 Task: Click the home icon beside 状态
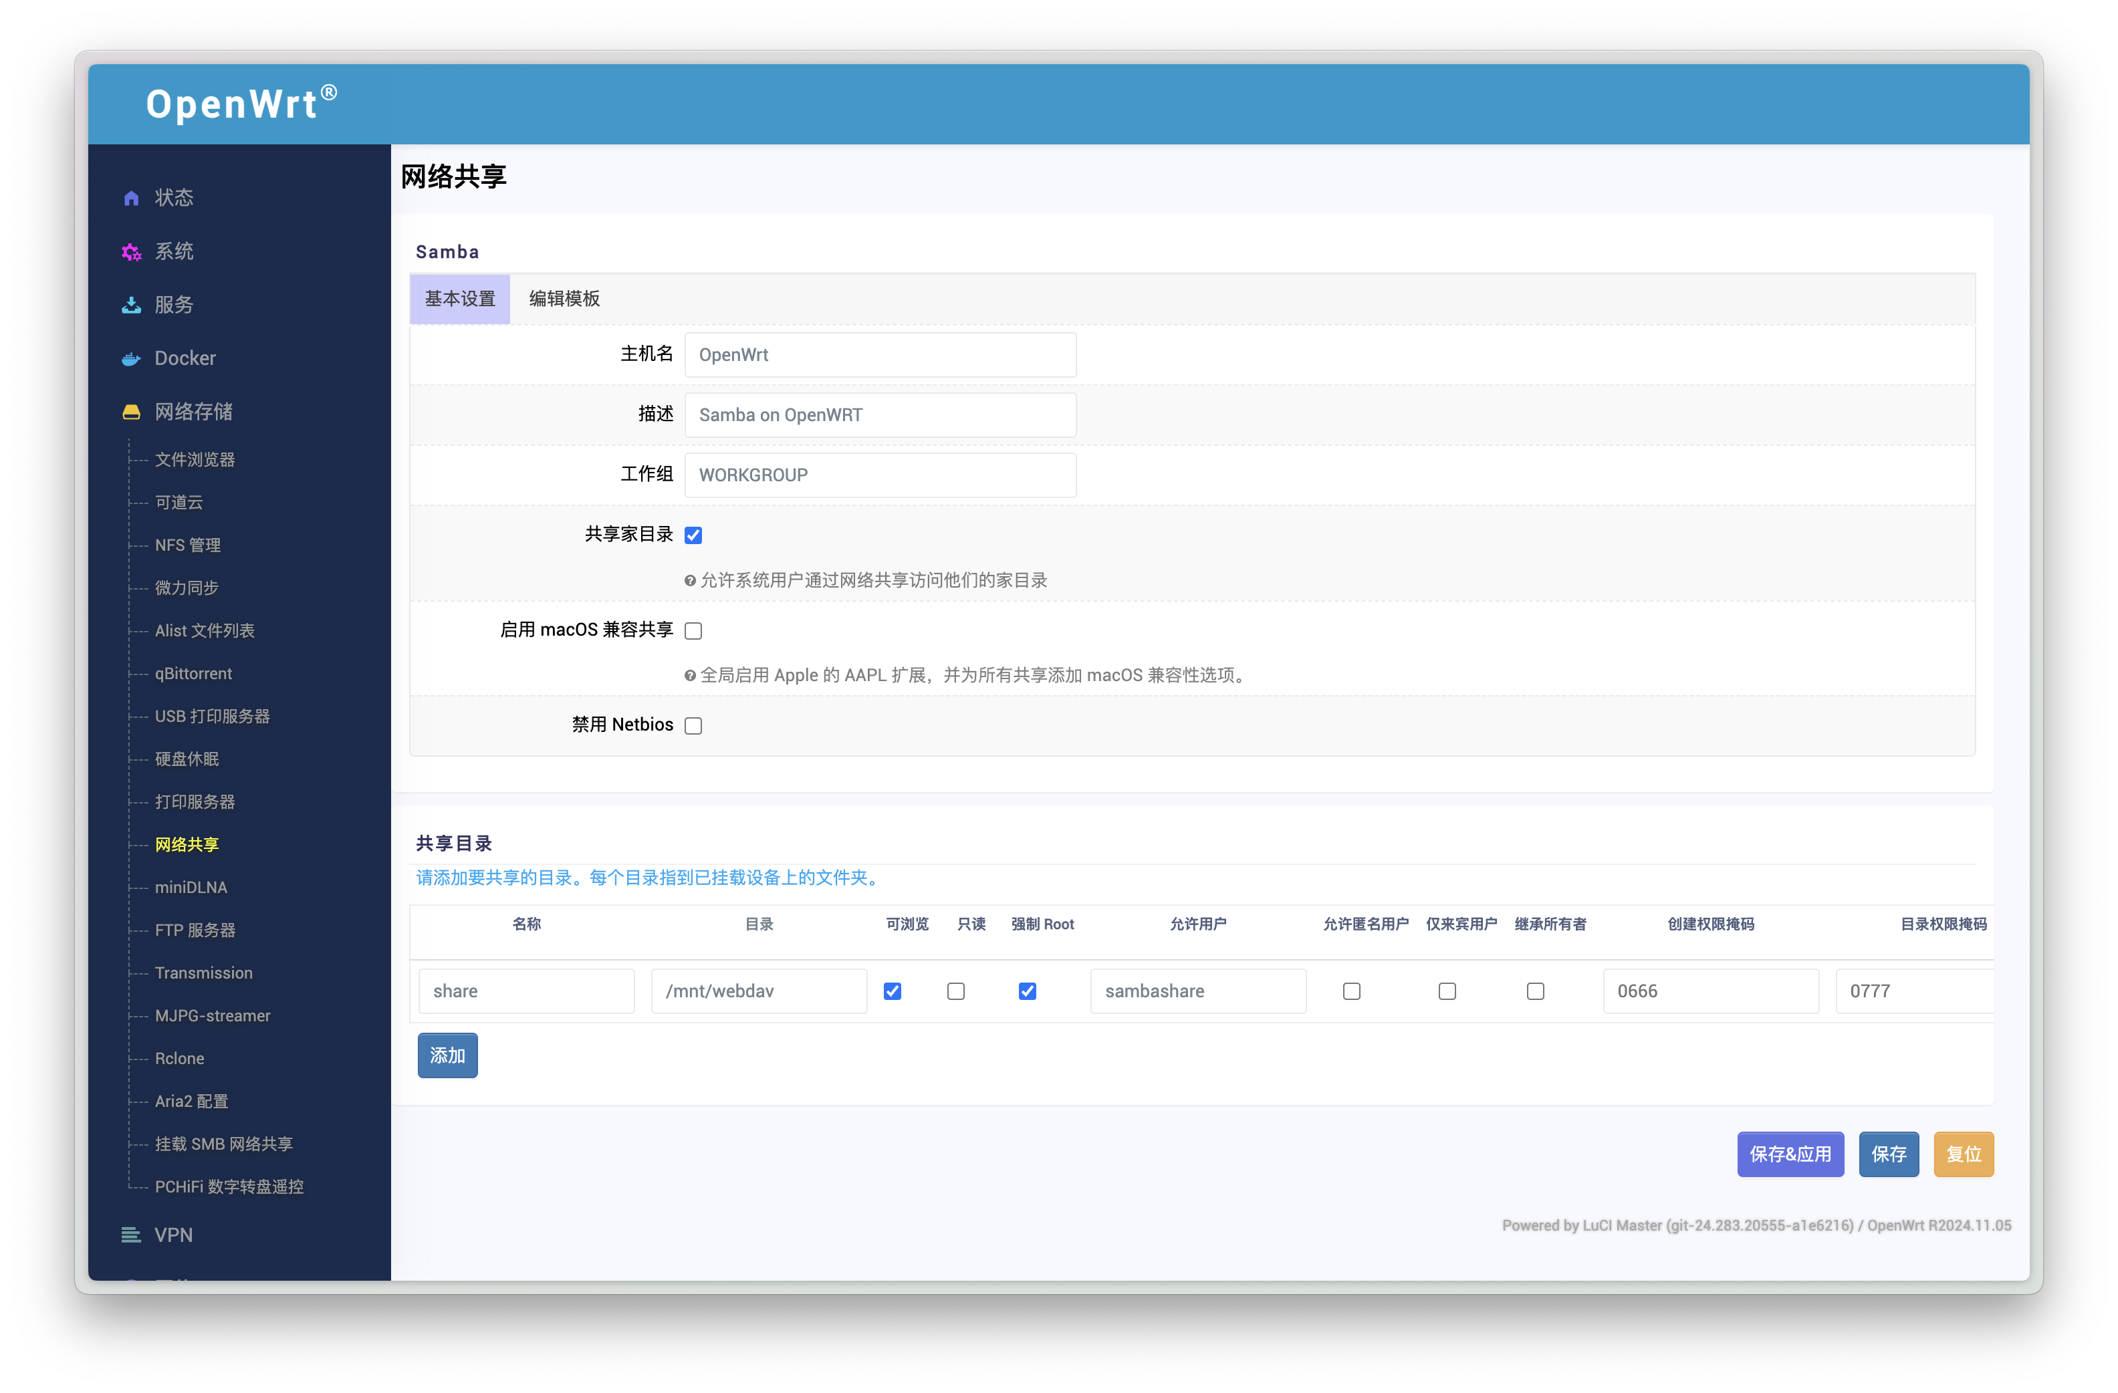[131, 197]
